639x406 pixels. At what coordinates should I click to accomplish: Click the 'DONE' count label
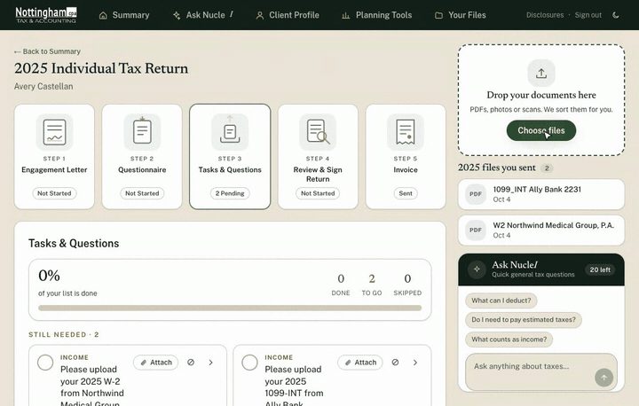[x=341, y=293]
